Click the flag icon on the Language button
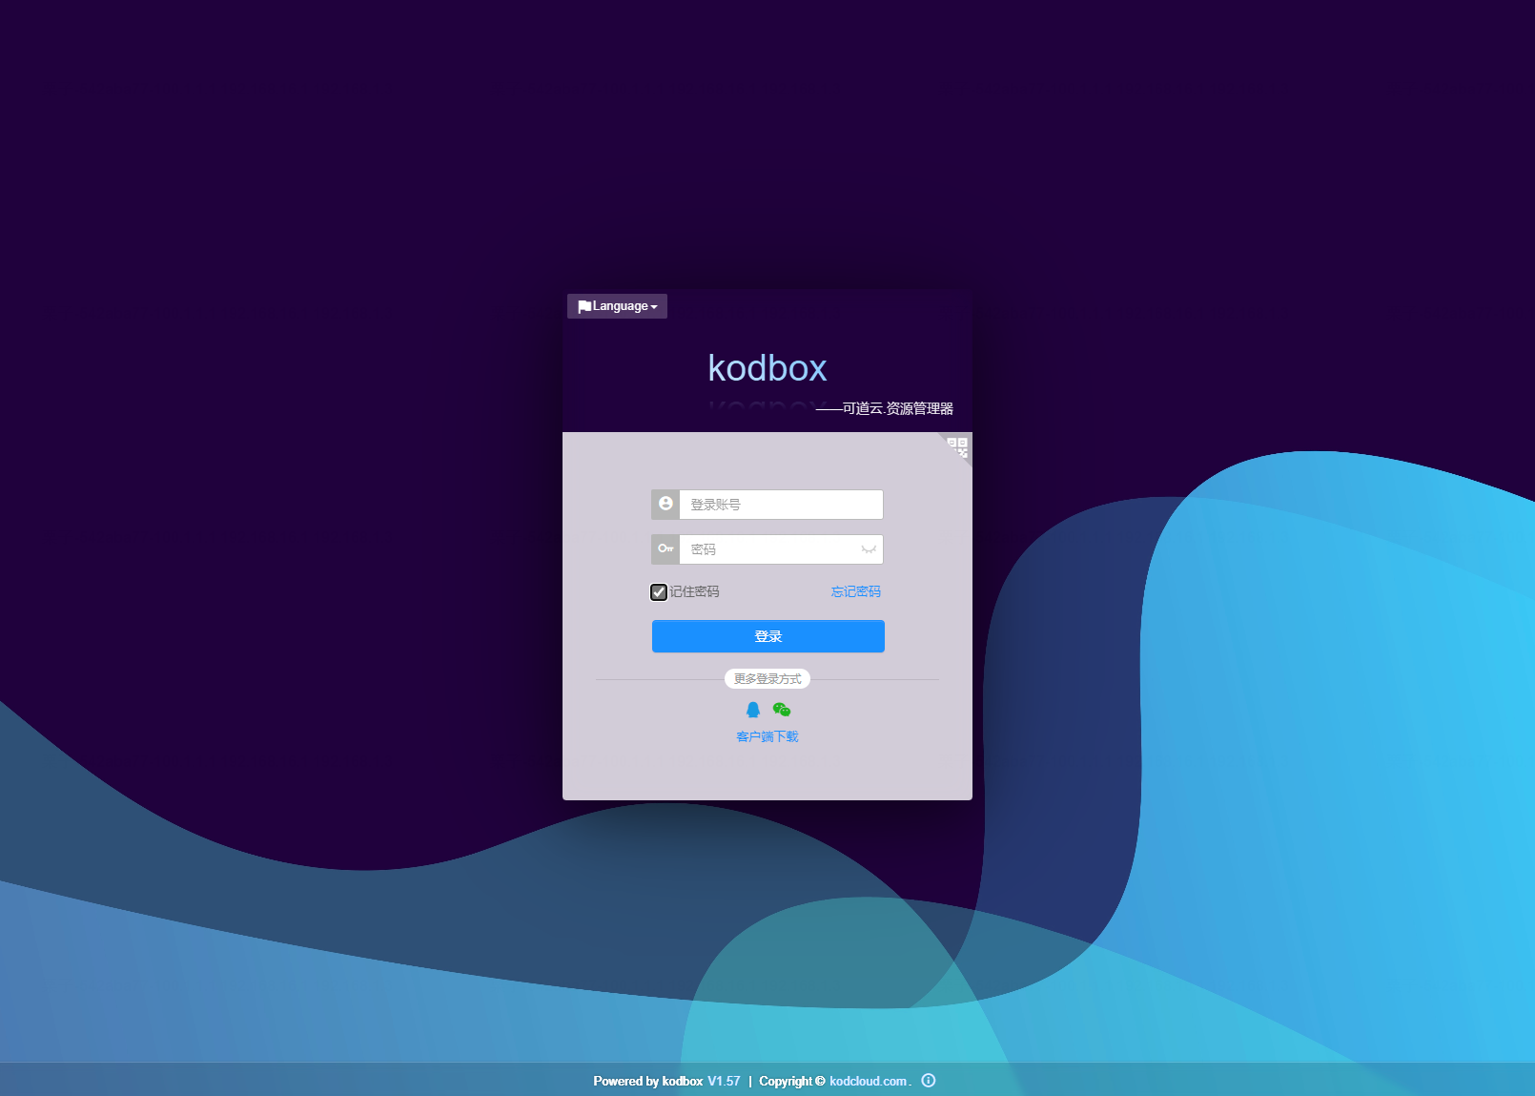 (x=585, y=305)
